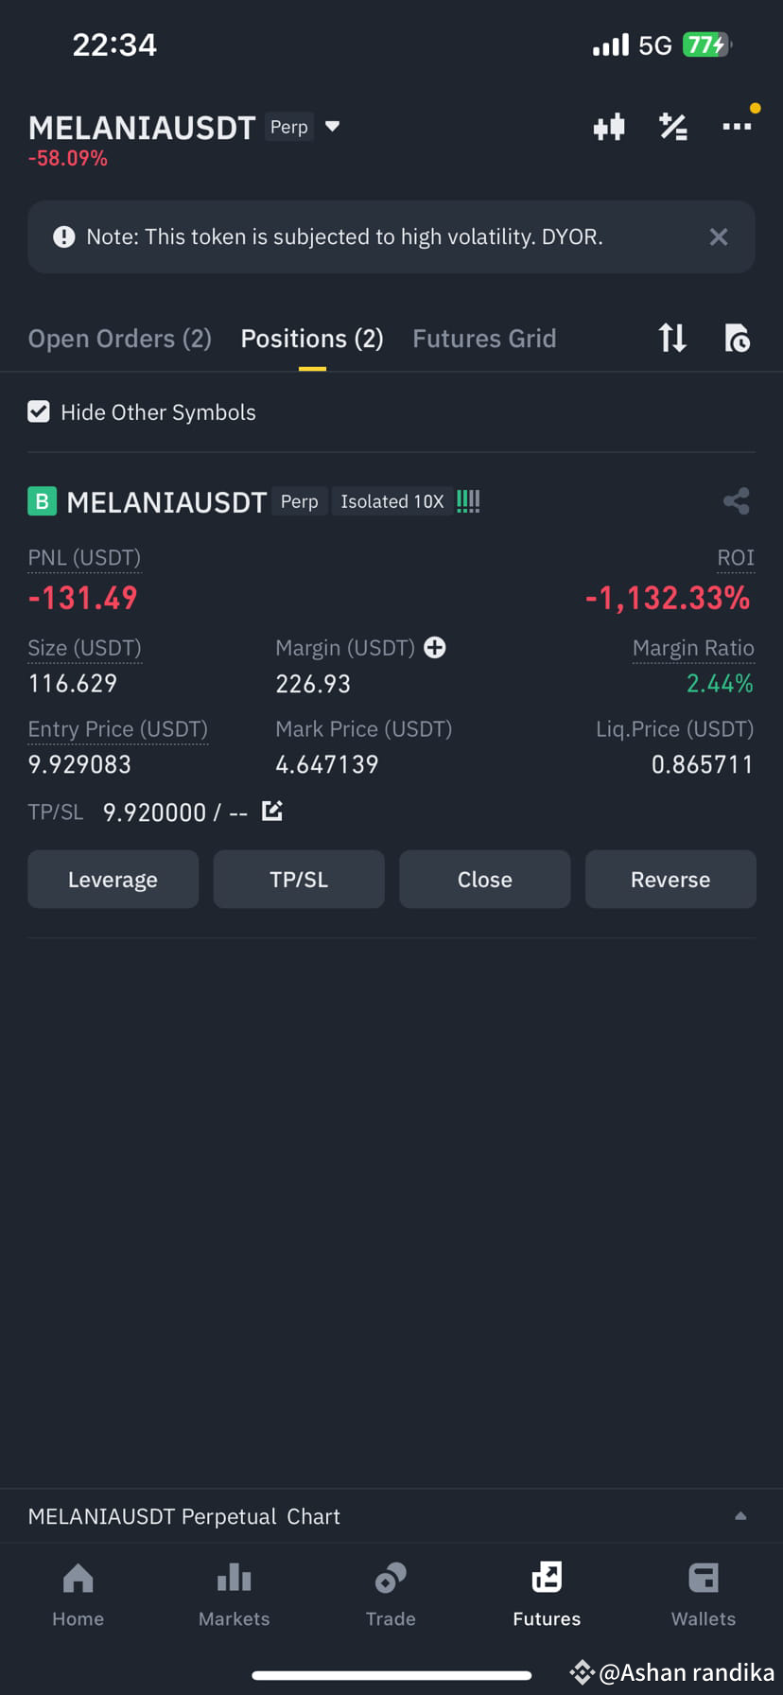
Task: Dismiss the high volatility note
Action: click(x=719, y=236)
